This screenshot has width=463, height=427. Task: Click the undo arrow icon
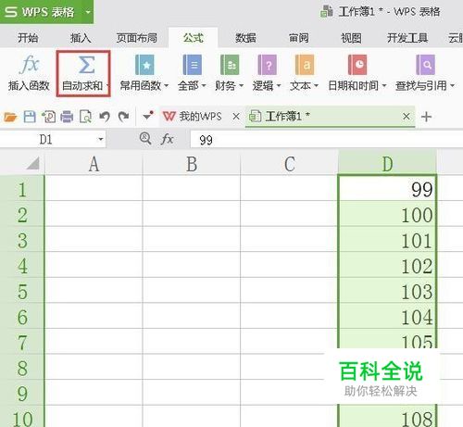[105, 117]
